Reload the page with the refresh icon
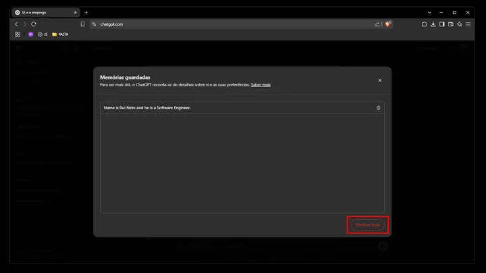 pos(34,24)
